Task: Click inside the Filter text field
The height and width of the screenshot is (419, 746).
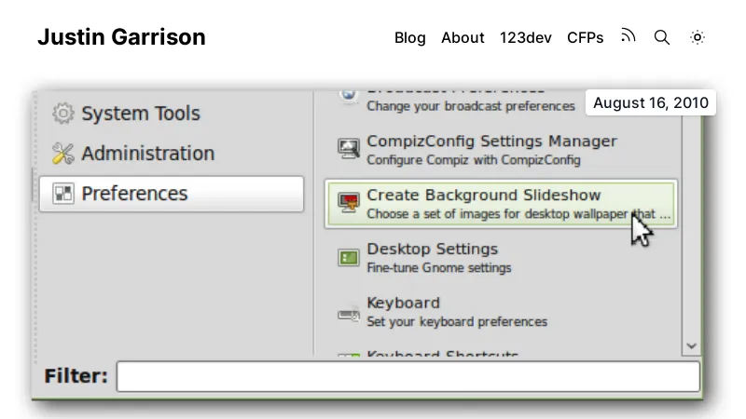Action: [408, 376]
